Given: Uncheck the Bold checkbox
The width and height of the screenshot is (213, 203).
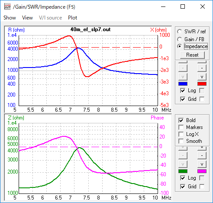Looking at the screenshot, I should (x=181, y=120).
